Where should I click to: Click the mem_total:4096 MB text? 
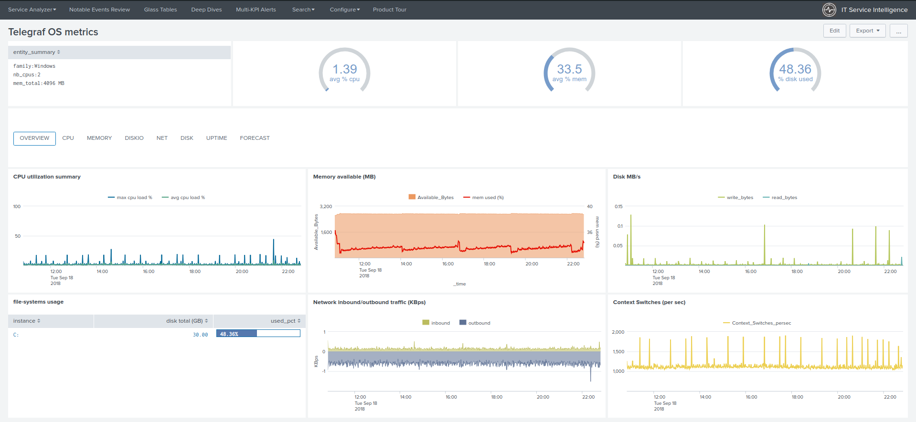(39, 84)
